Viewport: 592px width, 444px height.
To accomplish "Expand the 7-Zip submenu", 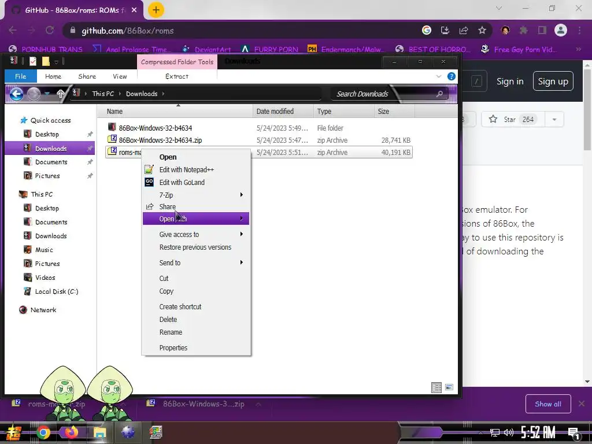I will [195, 195].
